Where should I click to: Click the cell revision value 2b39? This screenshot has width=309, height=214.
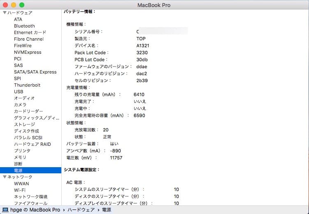(x=142, y=81)
